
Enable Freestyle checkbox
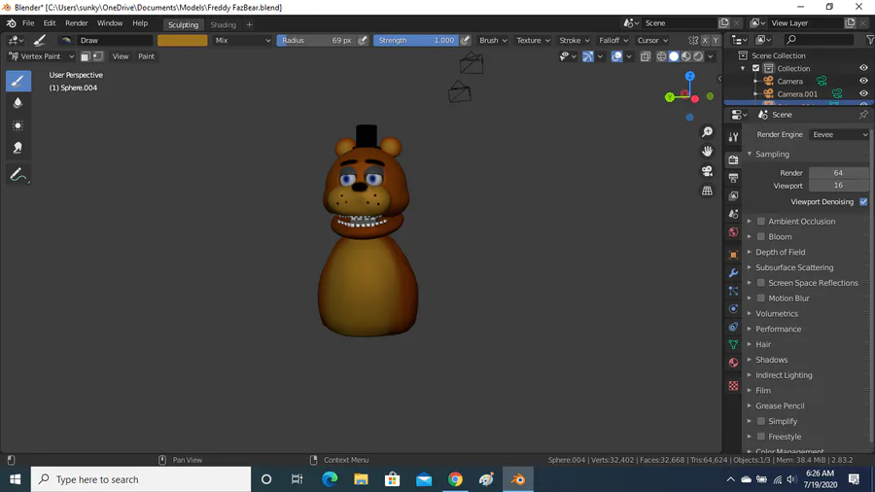[x=760, y=437]
